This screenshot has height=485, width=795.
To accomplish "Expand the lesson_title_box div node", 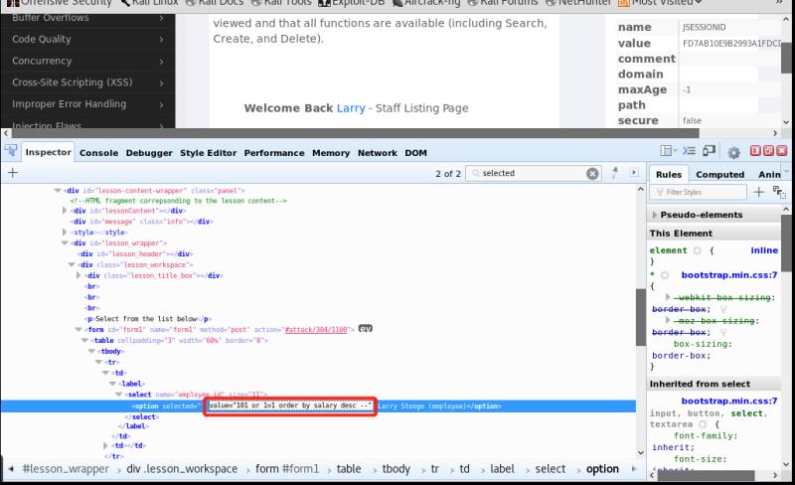I will [x=79, y=275].
